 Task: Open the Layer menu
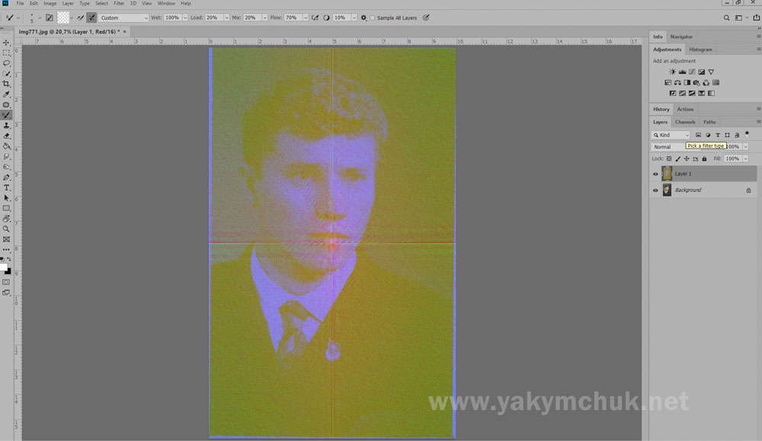click(68, 3)
